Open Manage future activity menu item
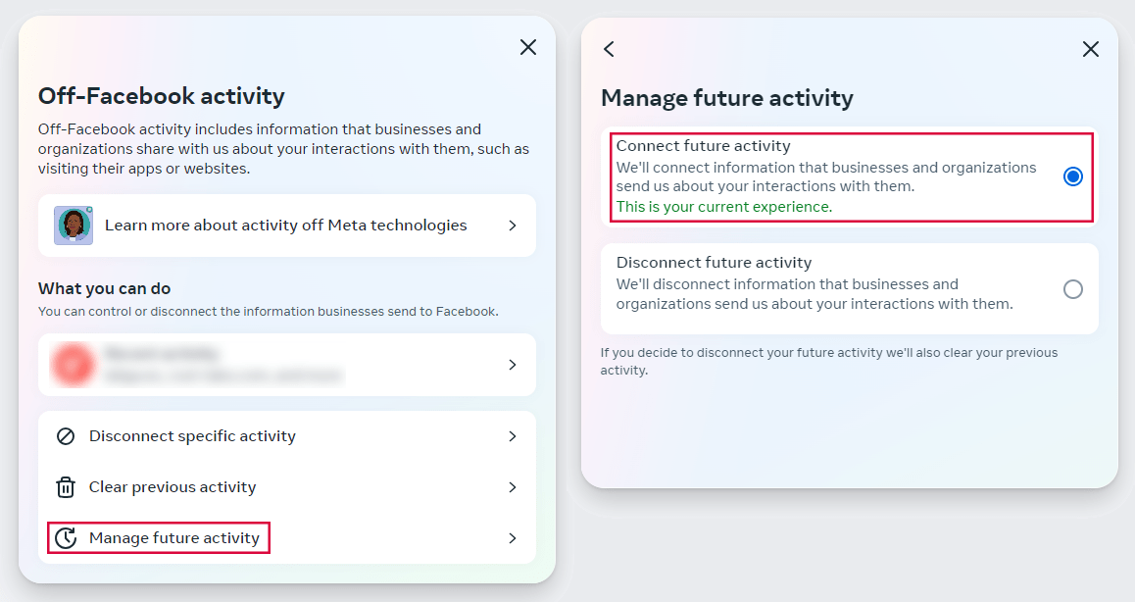The width and height of the screenshot is (1135, 602). pos(174,538)
